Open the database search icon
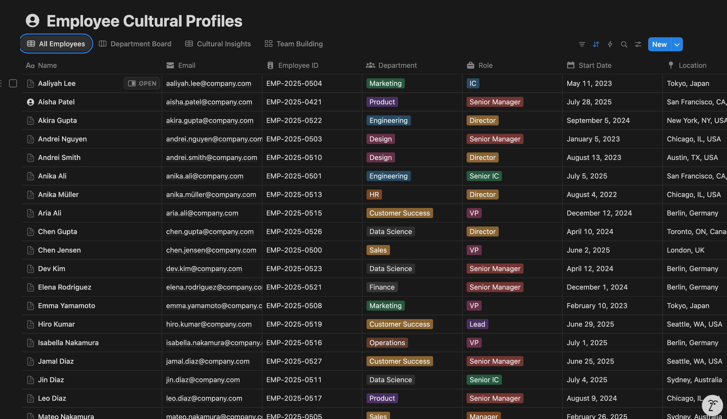 624,44
